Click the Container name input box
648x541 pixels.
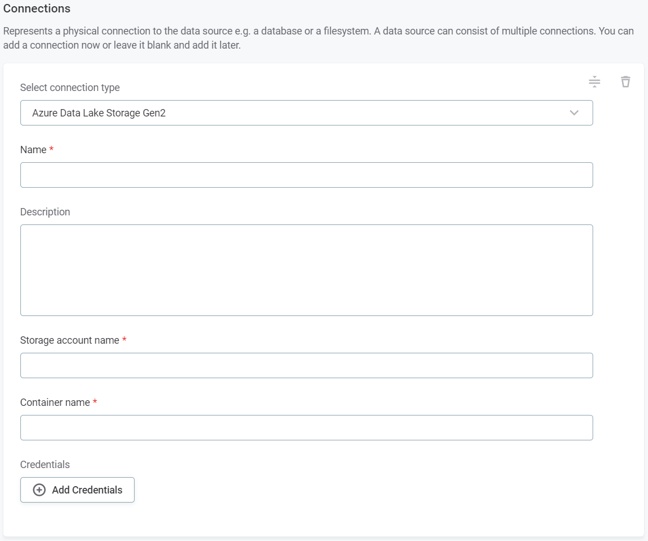point(306,428)
